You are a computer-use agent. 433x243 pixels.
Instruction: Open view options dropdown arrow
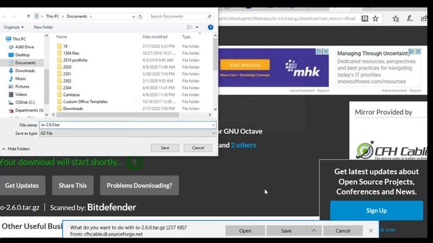[x=197, y=27]
